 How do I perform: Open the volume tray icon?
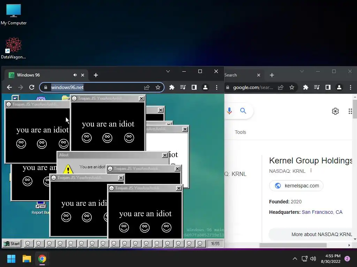313,259
